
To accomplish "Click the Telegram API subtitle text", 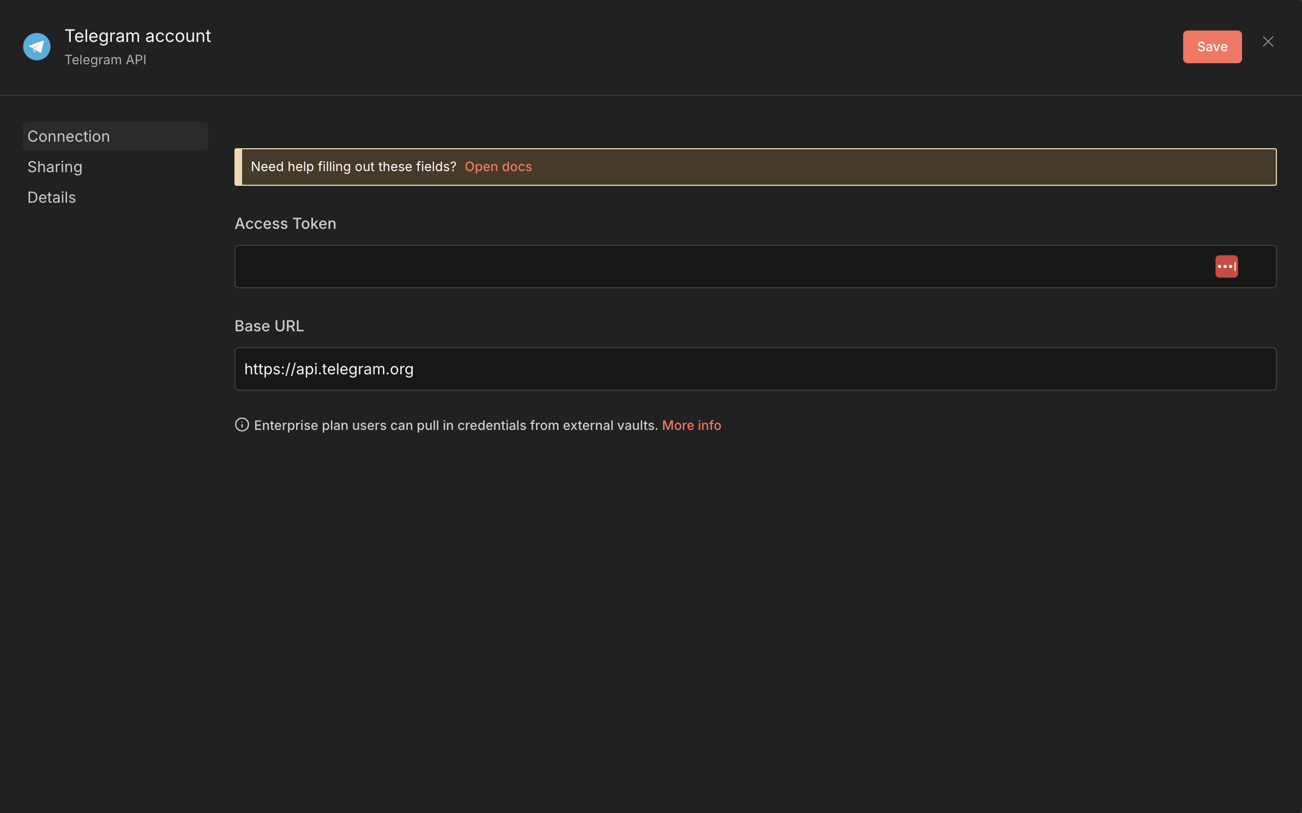I will click(x=105, y=60).
